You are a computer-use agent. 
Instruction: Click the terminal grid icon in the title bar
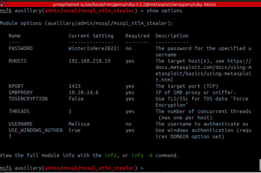tap(2, 4)
